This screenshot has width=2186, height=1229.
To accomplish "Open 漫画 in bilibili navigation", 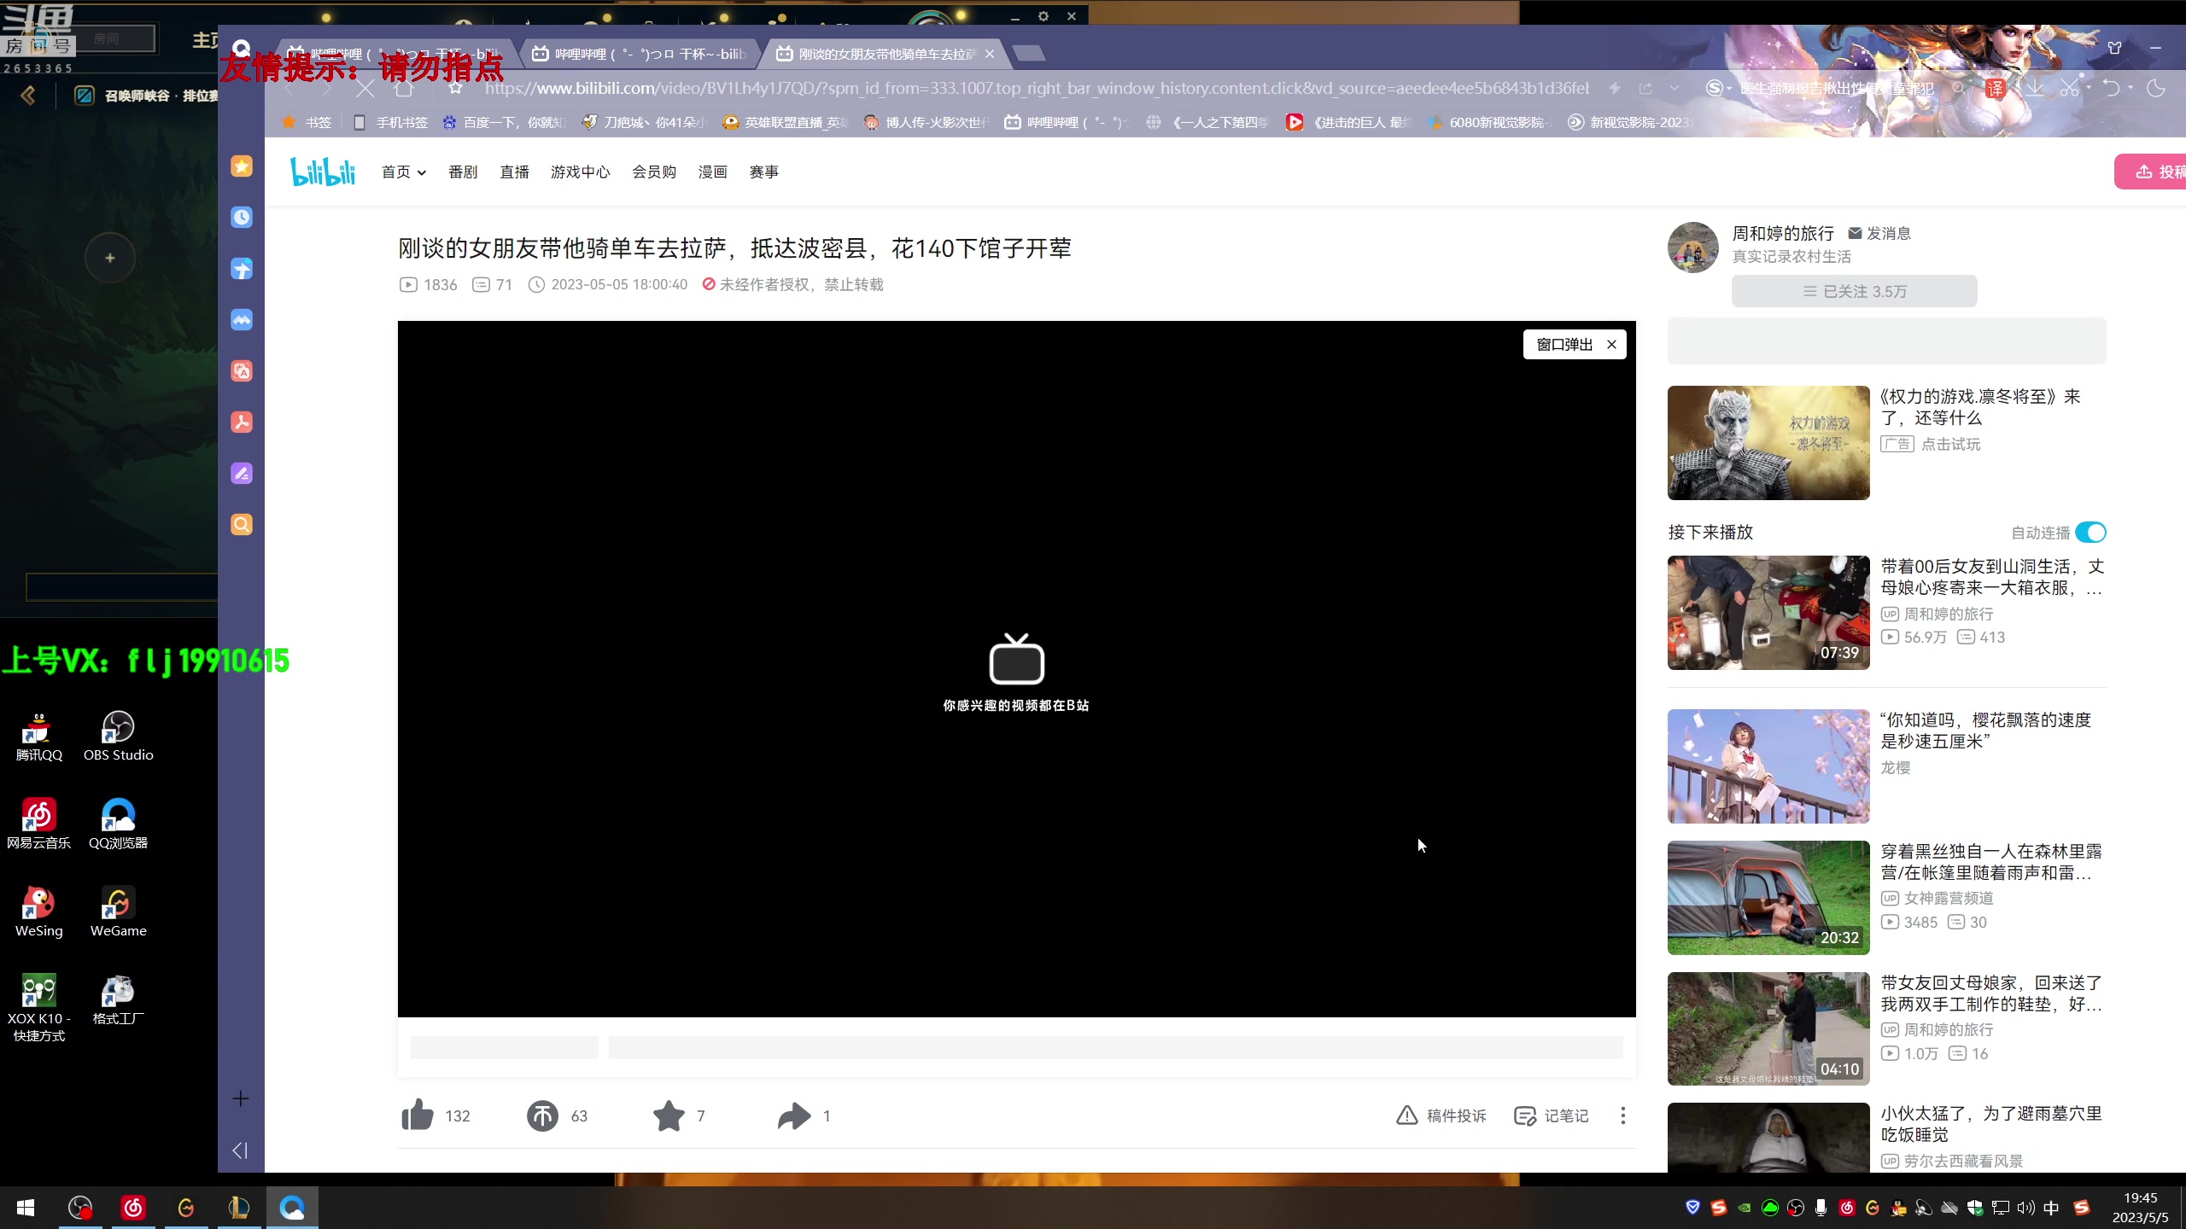I will coord(713,172).
